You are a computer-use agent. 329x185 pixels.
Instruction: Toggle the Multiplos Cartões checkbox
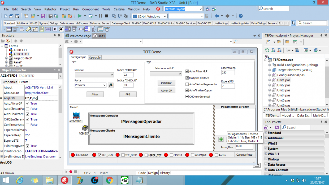pyautogui.click(x=187, y=78)
